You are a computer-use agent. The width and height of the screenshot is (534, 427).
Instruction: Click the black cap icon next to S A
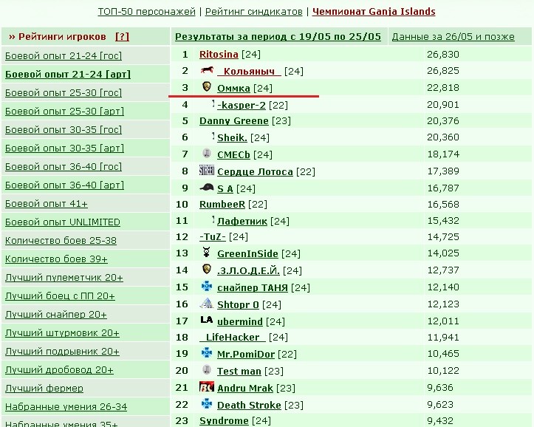(207, 188)
